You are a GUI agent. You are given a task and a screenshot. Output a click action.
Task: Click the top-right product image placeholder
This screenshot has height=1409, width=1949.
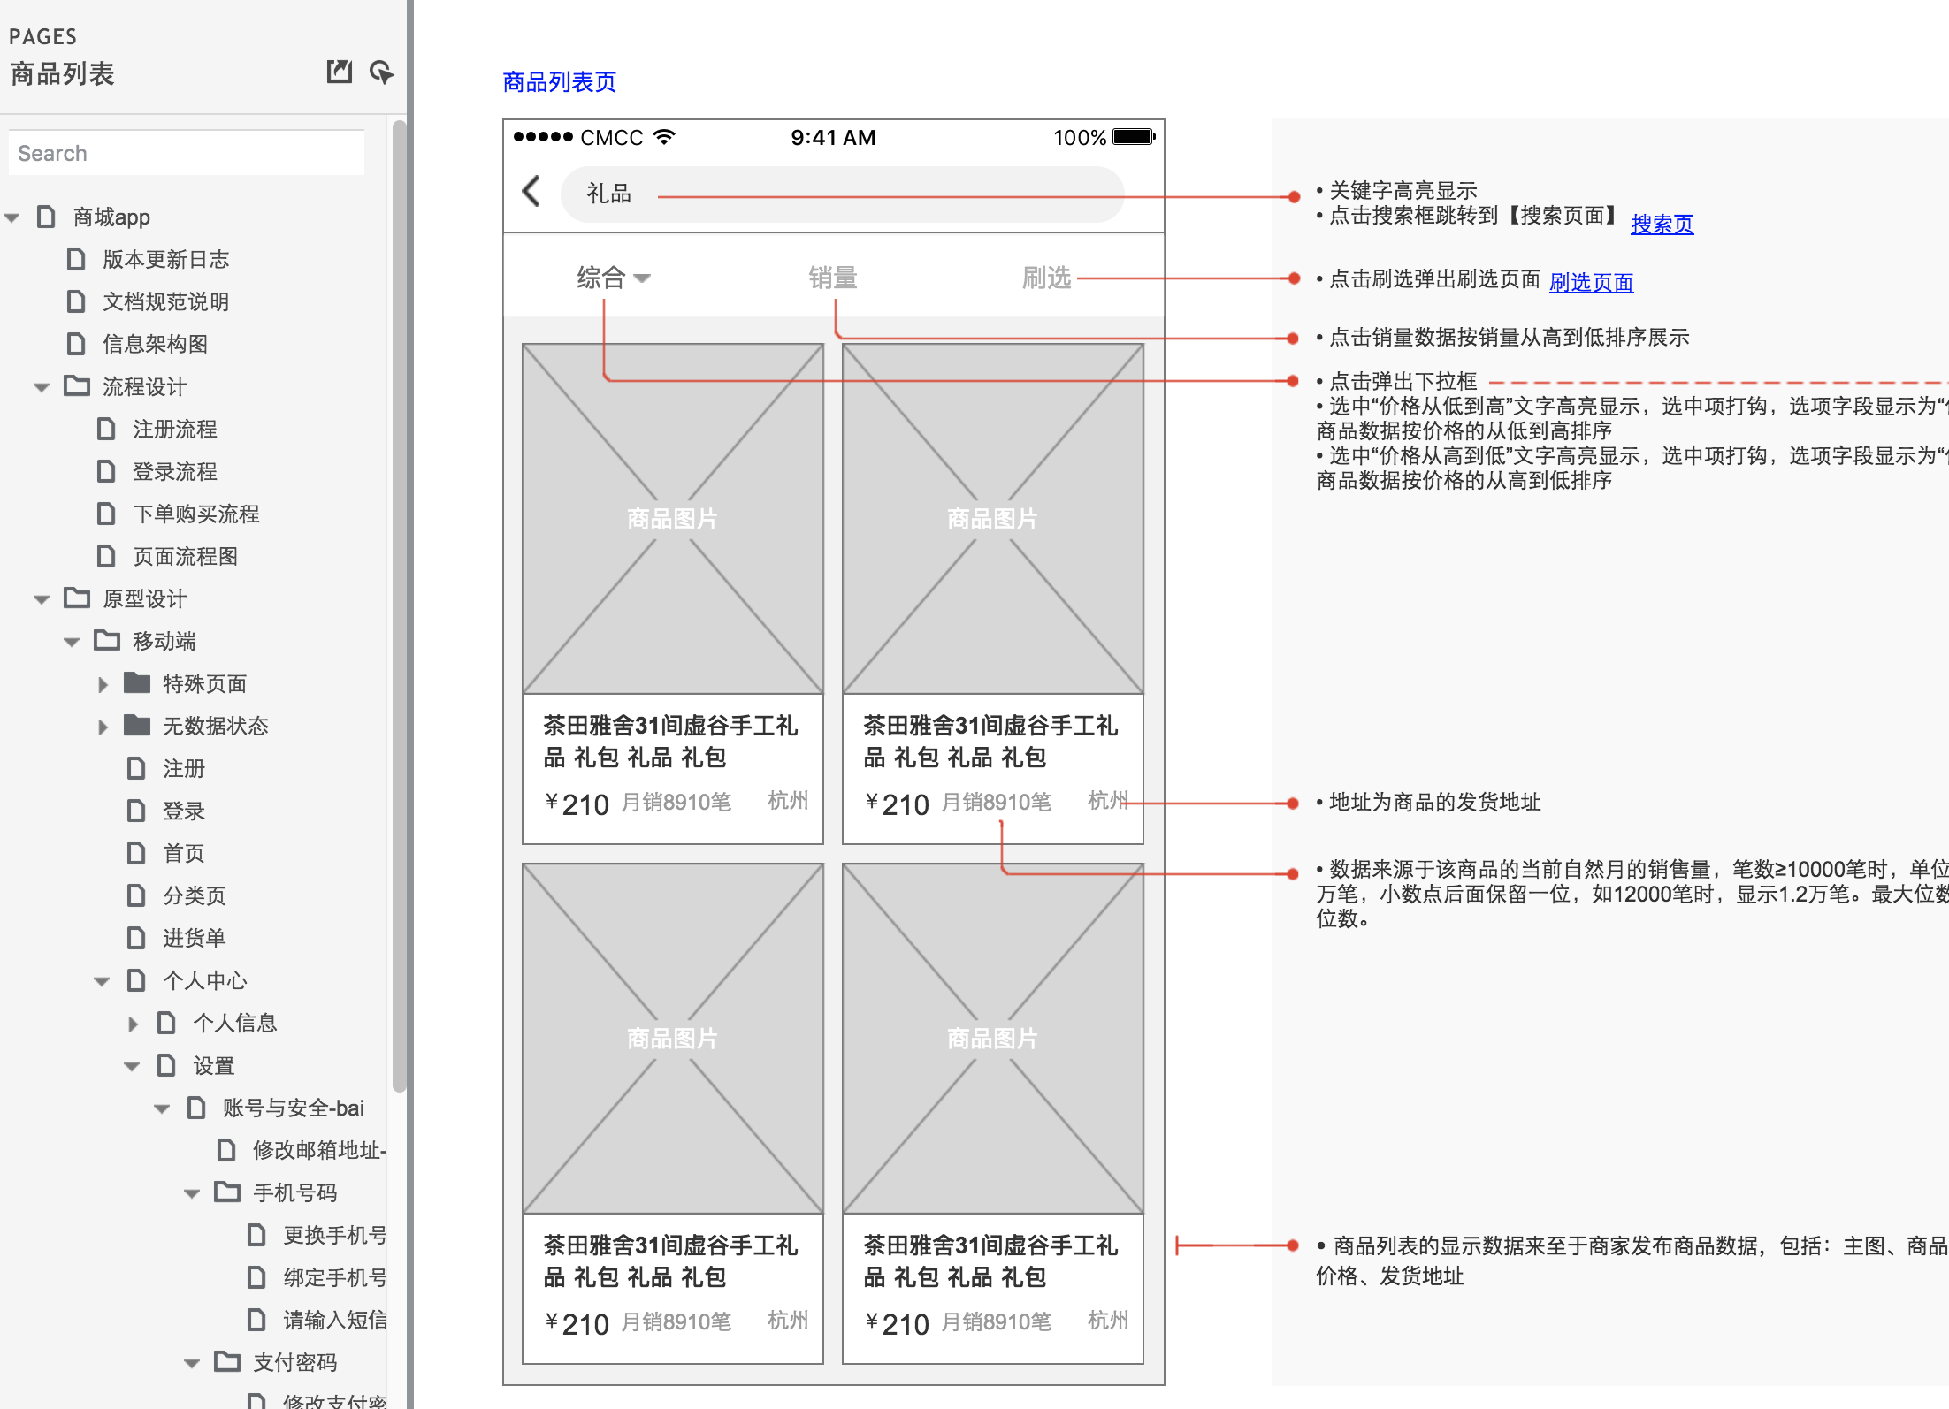coord(993,519)
